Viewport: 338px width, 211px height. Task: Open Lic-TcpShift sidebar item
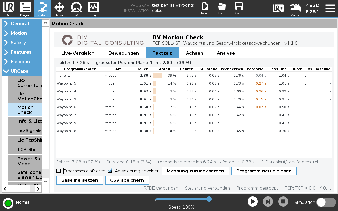click(25, 140)
